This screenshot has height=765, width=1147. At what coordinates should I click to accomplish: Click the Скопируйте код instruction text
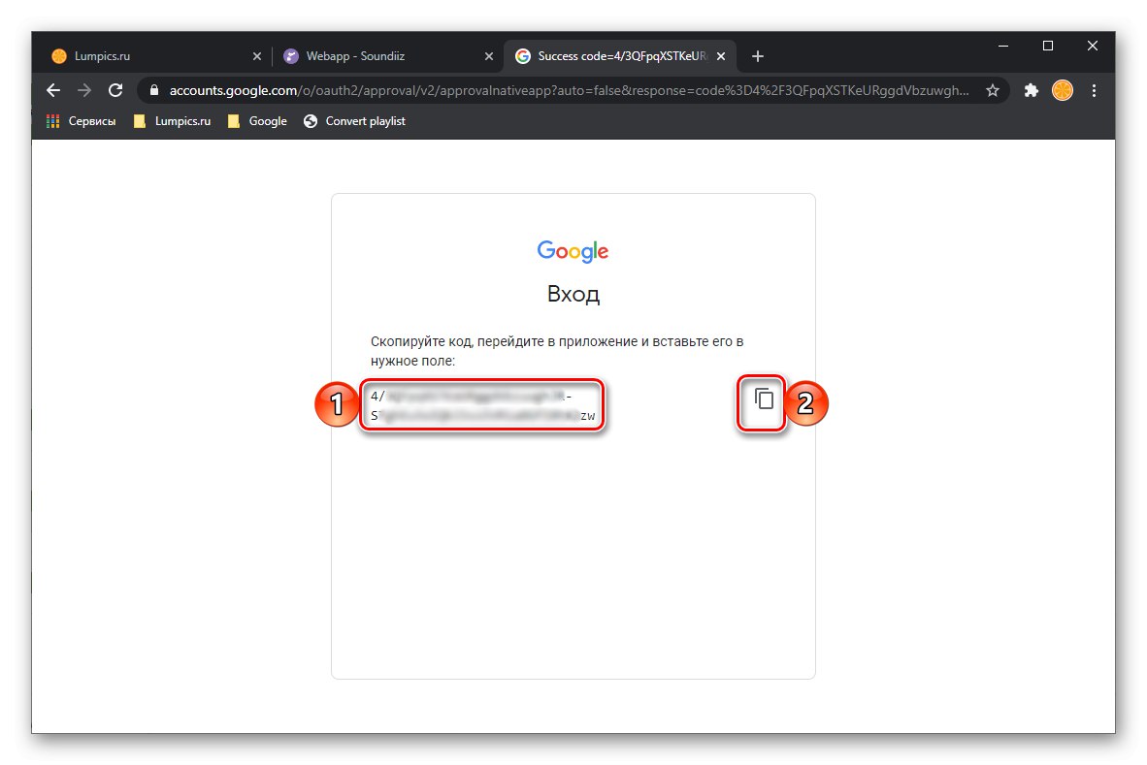pyautogui.click(x=557, y=351)
